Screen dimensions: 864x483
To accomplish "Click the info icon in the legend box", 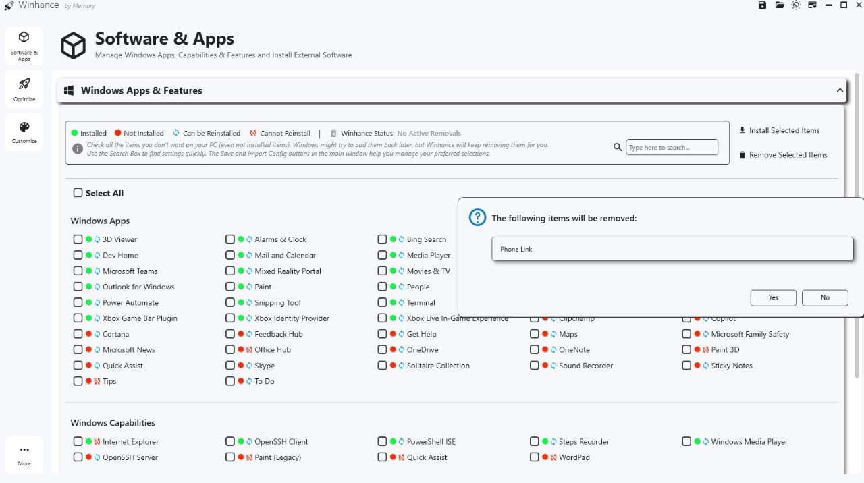I will coord(78,149).
